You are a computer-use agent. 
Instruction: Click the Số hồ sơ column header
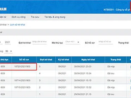tap(24, 60)
